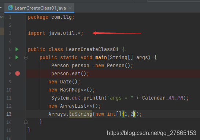Click line number 8 in the gutter
Image resolution: width=200 pixels, height=140 pixels.
click(10, 74)
